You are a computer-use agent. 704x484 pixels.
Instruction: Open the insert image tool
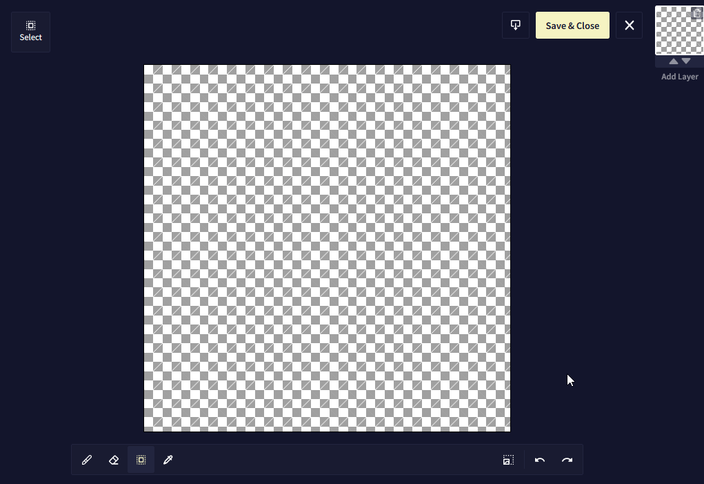pyautogui.click(x=508, y=459)
